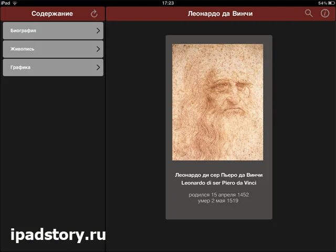
Task: Tap the refresh icon beside Содержание
Action: point(94,14)
